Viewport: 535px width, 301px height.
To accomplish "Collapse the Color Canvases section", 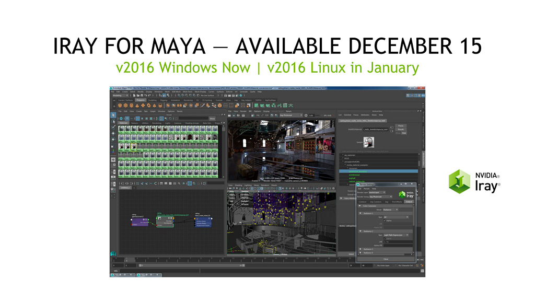I will (x=359, y=206).
